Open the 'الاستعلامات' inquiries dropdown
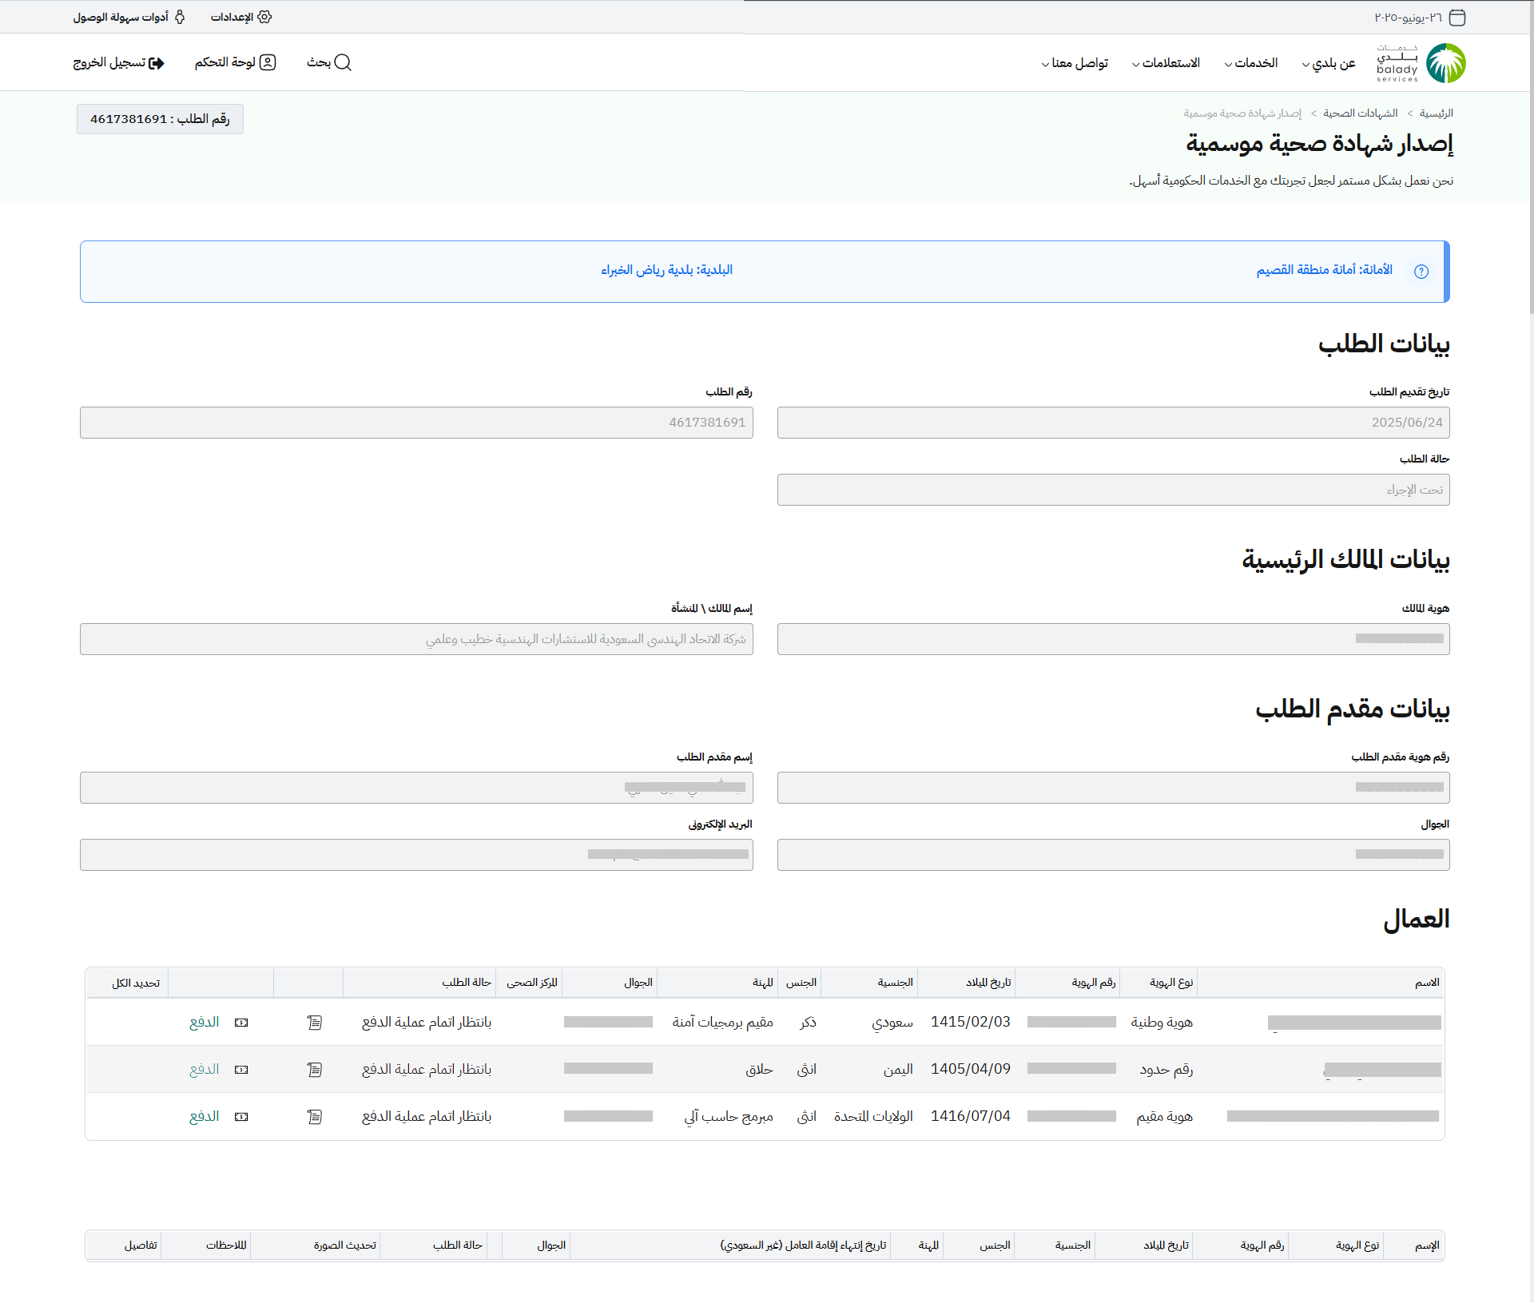1534x1303 pixels. tap(1166, 63)
